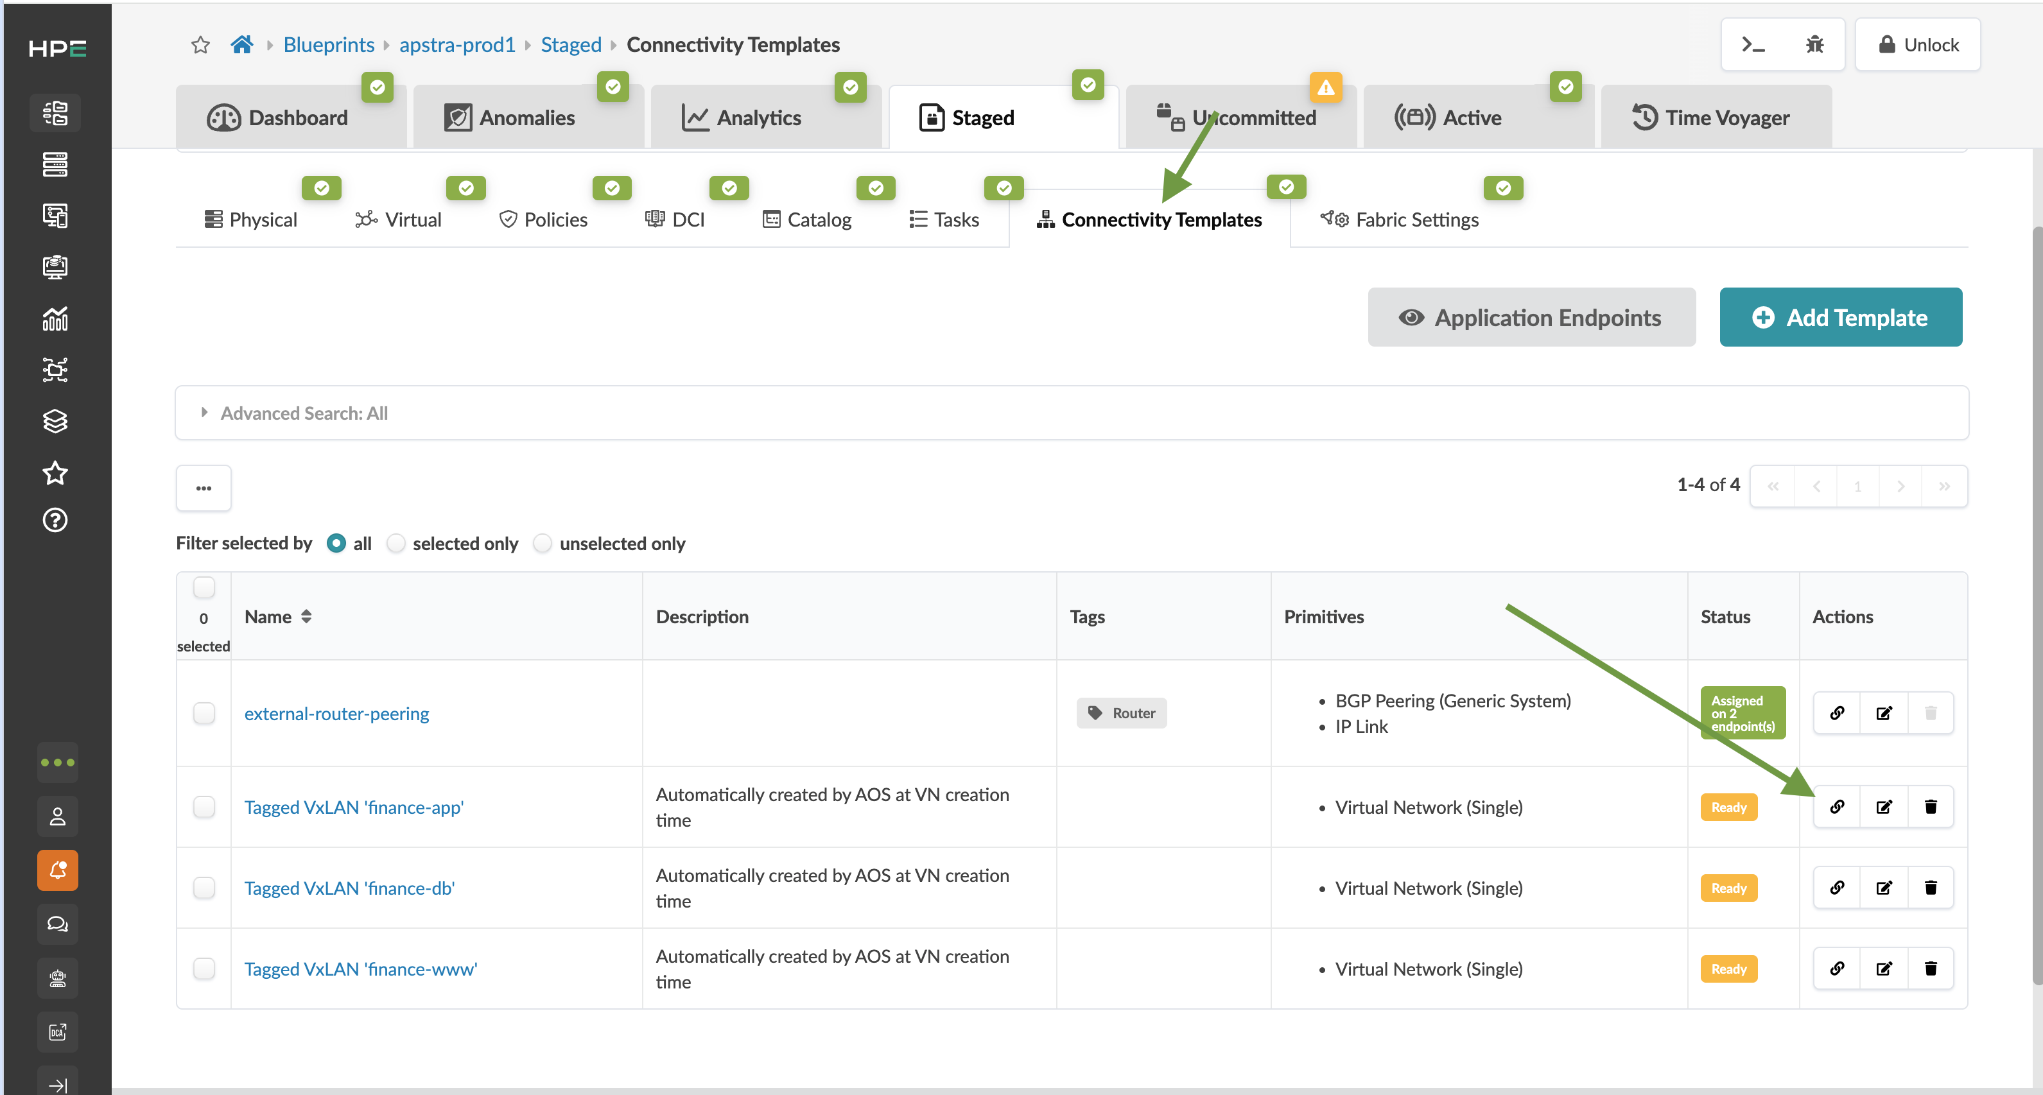The width and height of the screenshot is (2043, 1095).
Task: Sort table by Name column
Action: click(x=277, y=617)
